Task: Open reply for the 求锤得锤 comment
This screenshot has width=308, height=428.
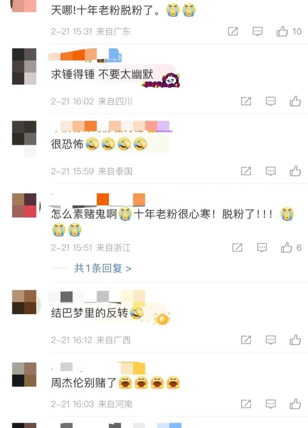Action: 271,101
